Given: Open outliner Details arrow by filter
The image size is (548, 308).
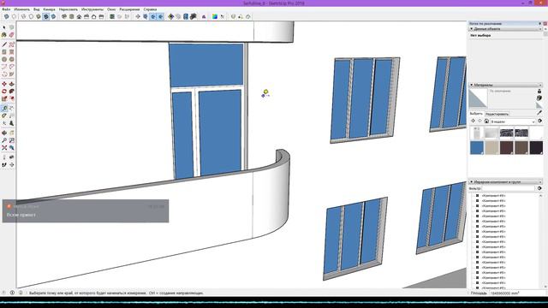Looking at the screenshot, I should (x=539, y=188).
